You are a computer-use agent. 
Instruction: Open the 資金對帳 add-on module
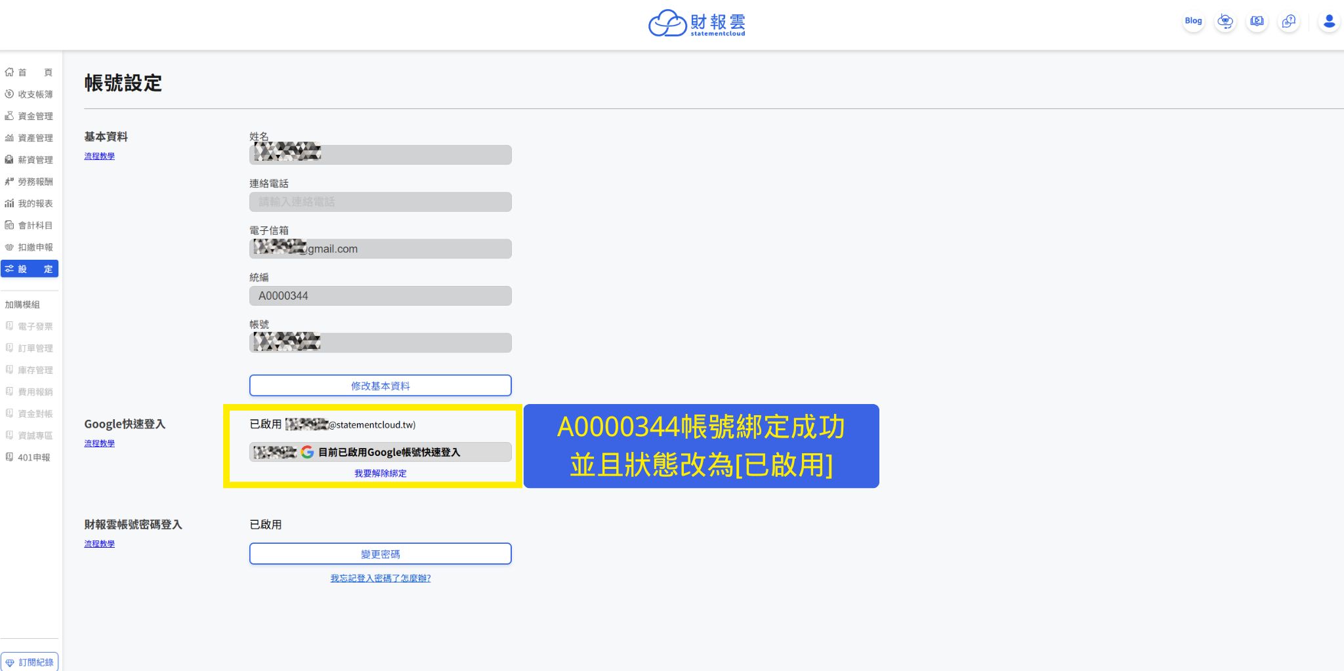pos(29,414)
